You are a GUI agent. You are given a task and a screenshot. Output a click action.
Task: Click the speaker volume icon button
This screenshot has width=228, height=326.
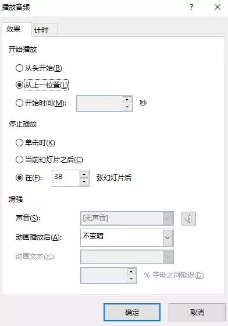pyautogui.click(x=188, y=219)
